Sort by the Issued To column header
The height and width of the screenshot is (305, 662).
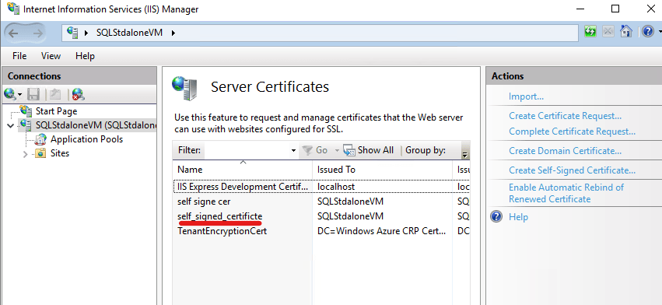click(x=383, y=170)
